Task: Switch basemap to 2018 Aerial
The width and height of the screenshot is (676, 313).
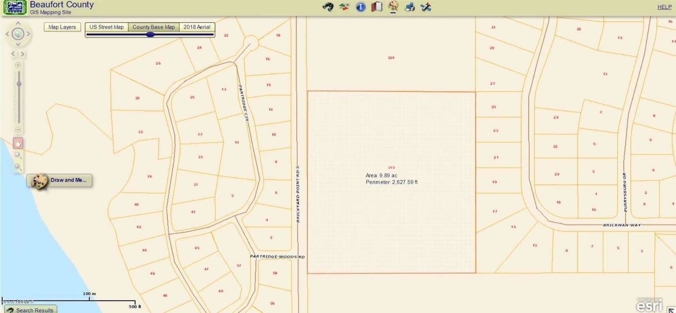Action: (x=197, y=27)
